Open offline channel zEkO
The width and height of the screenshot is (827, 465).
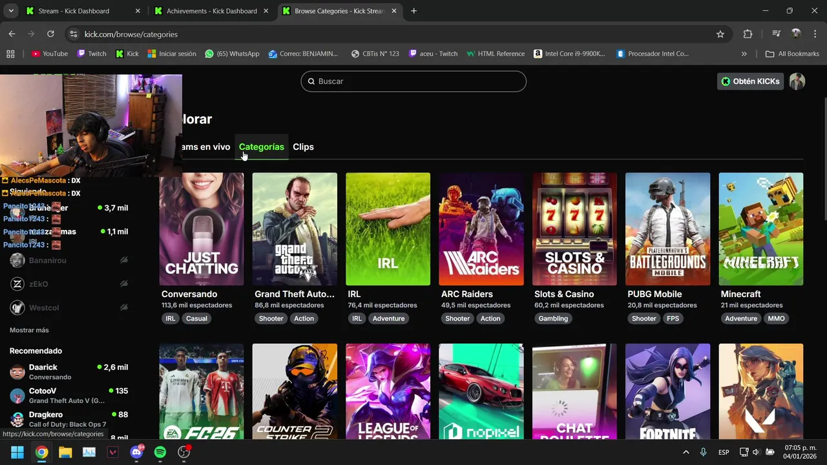(x=68, y=284)
